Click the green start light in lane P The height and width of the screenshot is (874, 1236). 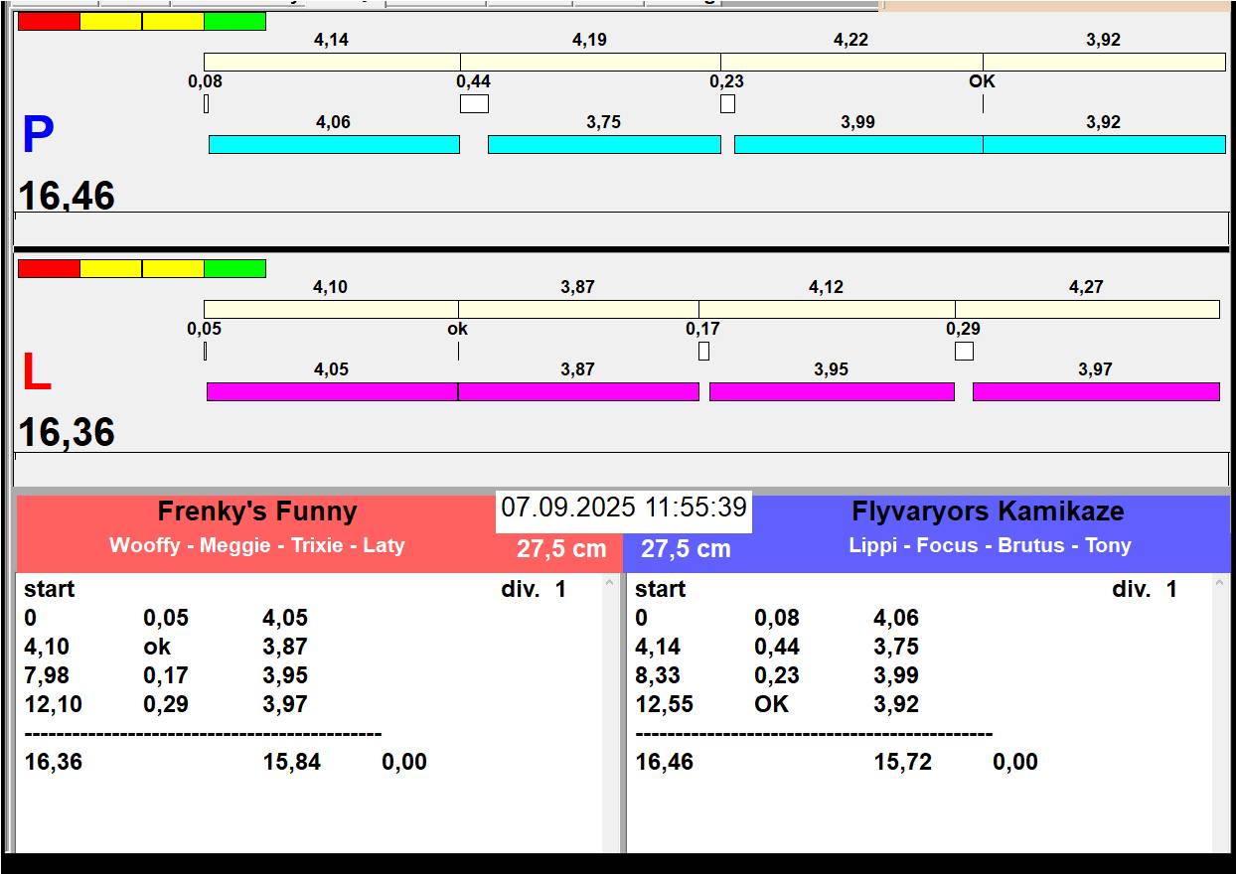tap(234, 22)
